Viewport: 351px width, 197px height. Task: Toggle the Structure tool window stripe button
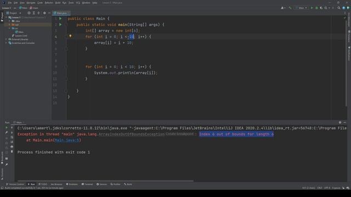point(2,173)
